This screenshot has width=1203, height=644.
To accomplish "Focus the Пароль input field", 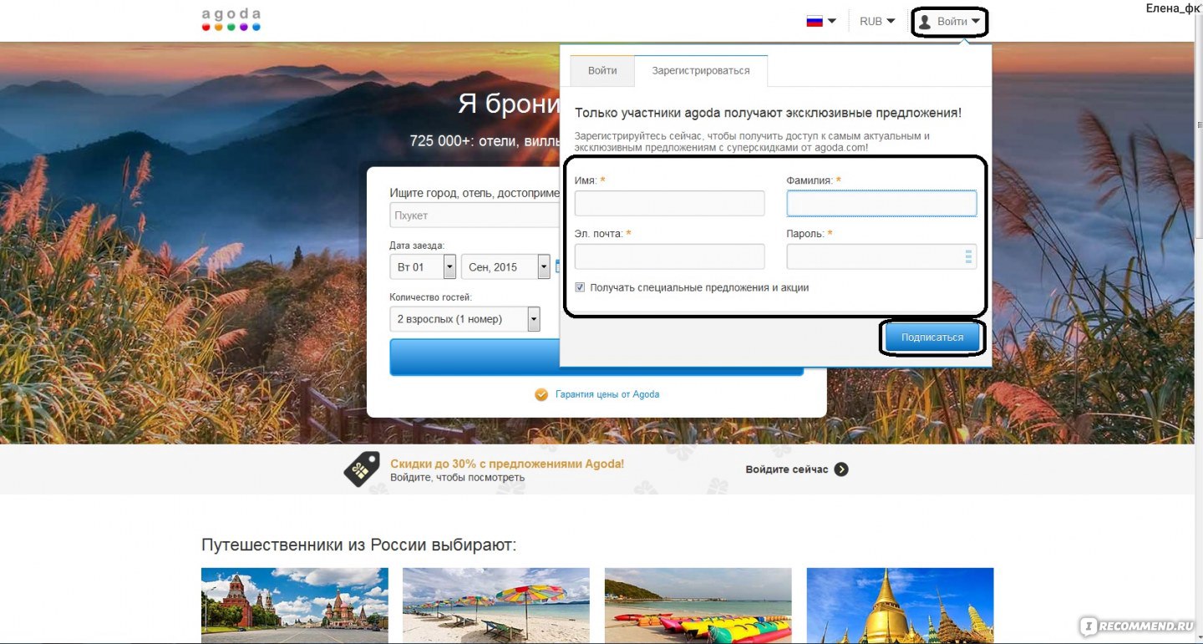I will click(x=881, y=256).
